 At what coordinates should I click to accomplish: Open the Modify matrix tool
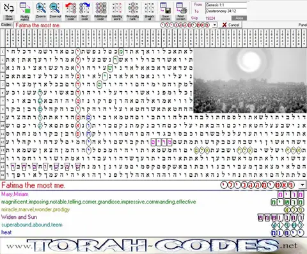(x=25, y=11)
